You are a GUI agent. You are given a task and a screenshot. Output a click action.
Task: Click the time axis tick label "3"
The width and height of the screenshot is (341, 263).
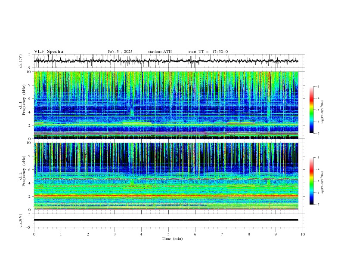click(115, 234)
